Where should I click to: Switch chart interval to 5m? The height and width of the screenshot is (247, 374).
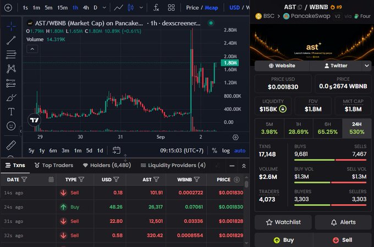(x=48, y=8)
